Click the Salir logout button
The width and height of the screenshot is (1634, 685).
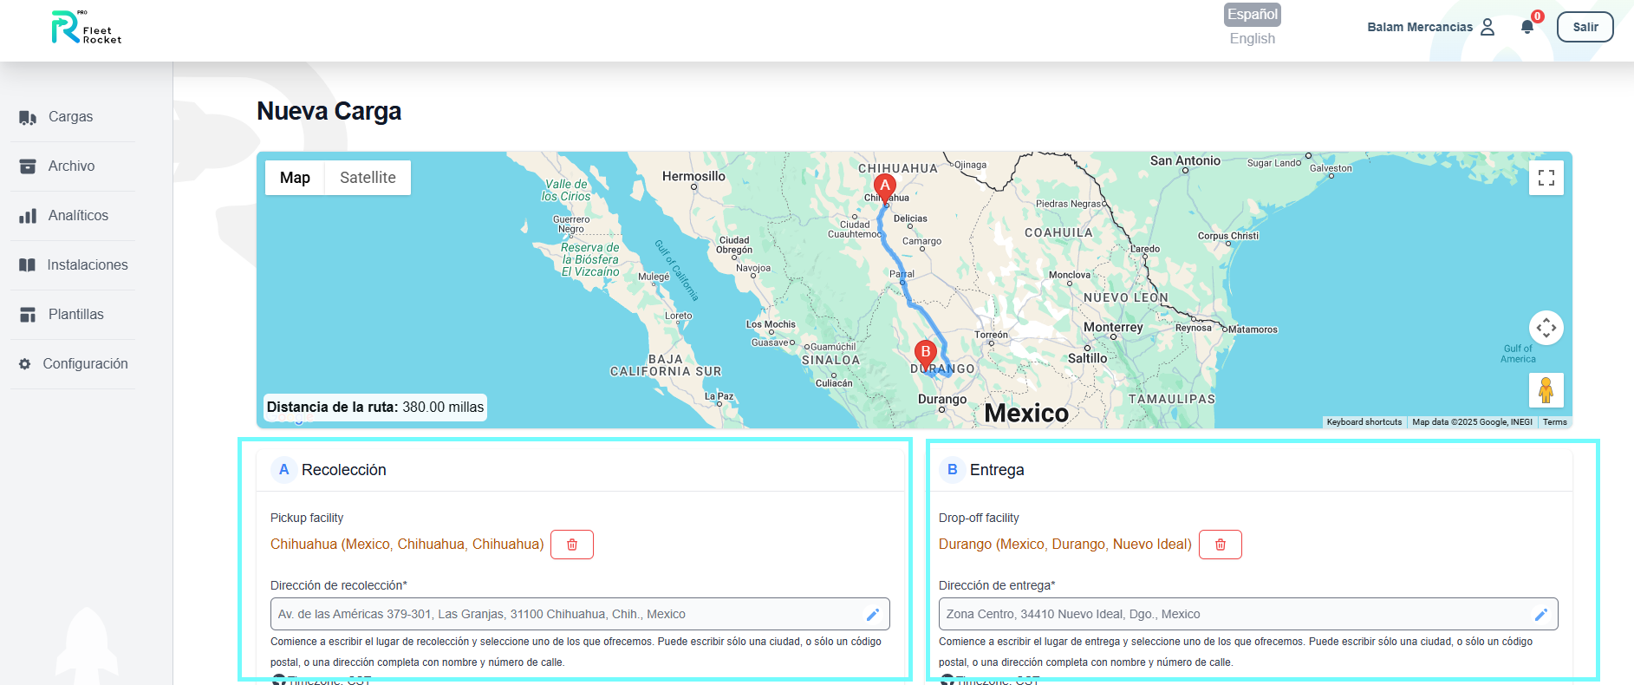point(1585,27)
